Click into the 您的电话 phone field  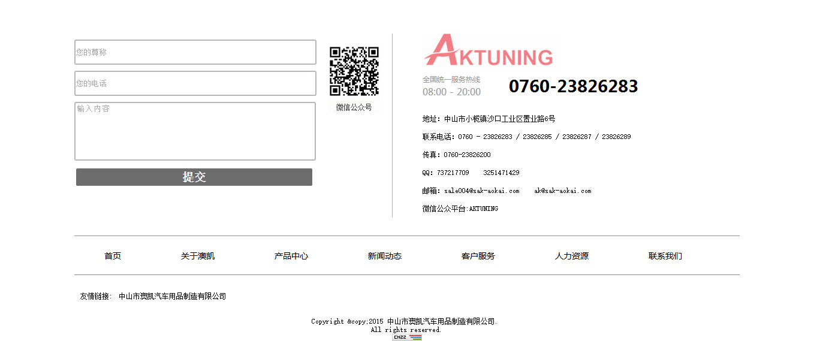195,83
